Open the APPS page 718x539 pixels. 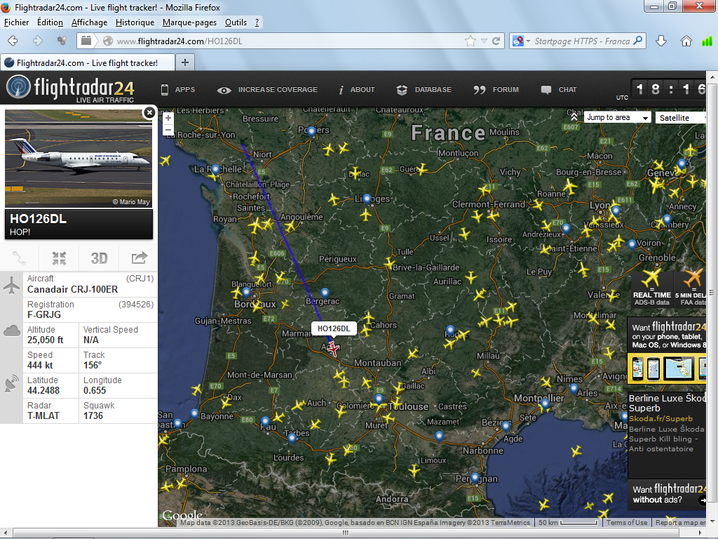[x=178, y=90]
